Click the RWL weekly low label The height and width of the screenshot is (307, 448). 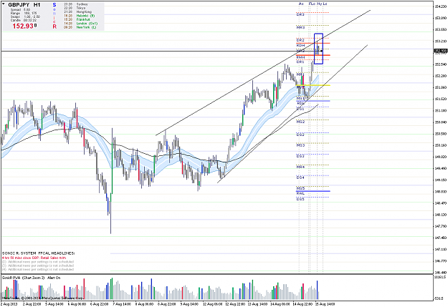tap(300, 193)
